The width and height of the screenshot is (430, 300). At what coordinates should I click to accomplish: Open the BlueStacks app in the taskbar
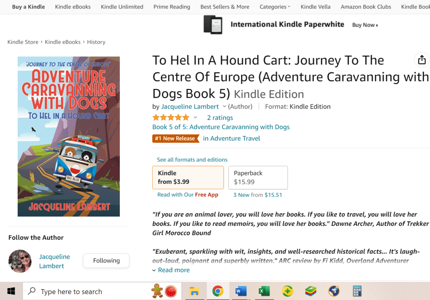pyautogui.click(x=311, y=291)
